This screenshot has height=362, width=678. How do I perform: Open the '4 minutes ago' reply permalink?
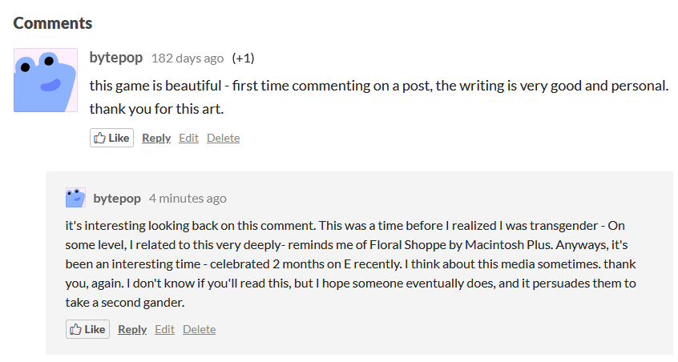(x=188, y=198)
